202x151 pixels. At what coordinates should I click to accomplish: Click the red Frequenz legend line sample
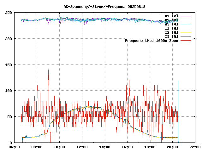[x=186, y=41]
